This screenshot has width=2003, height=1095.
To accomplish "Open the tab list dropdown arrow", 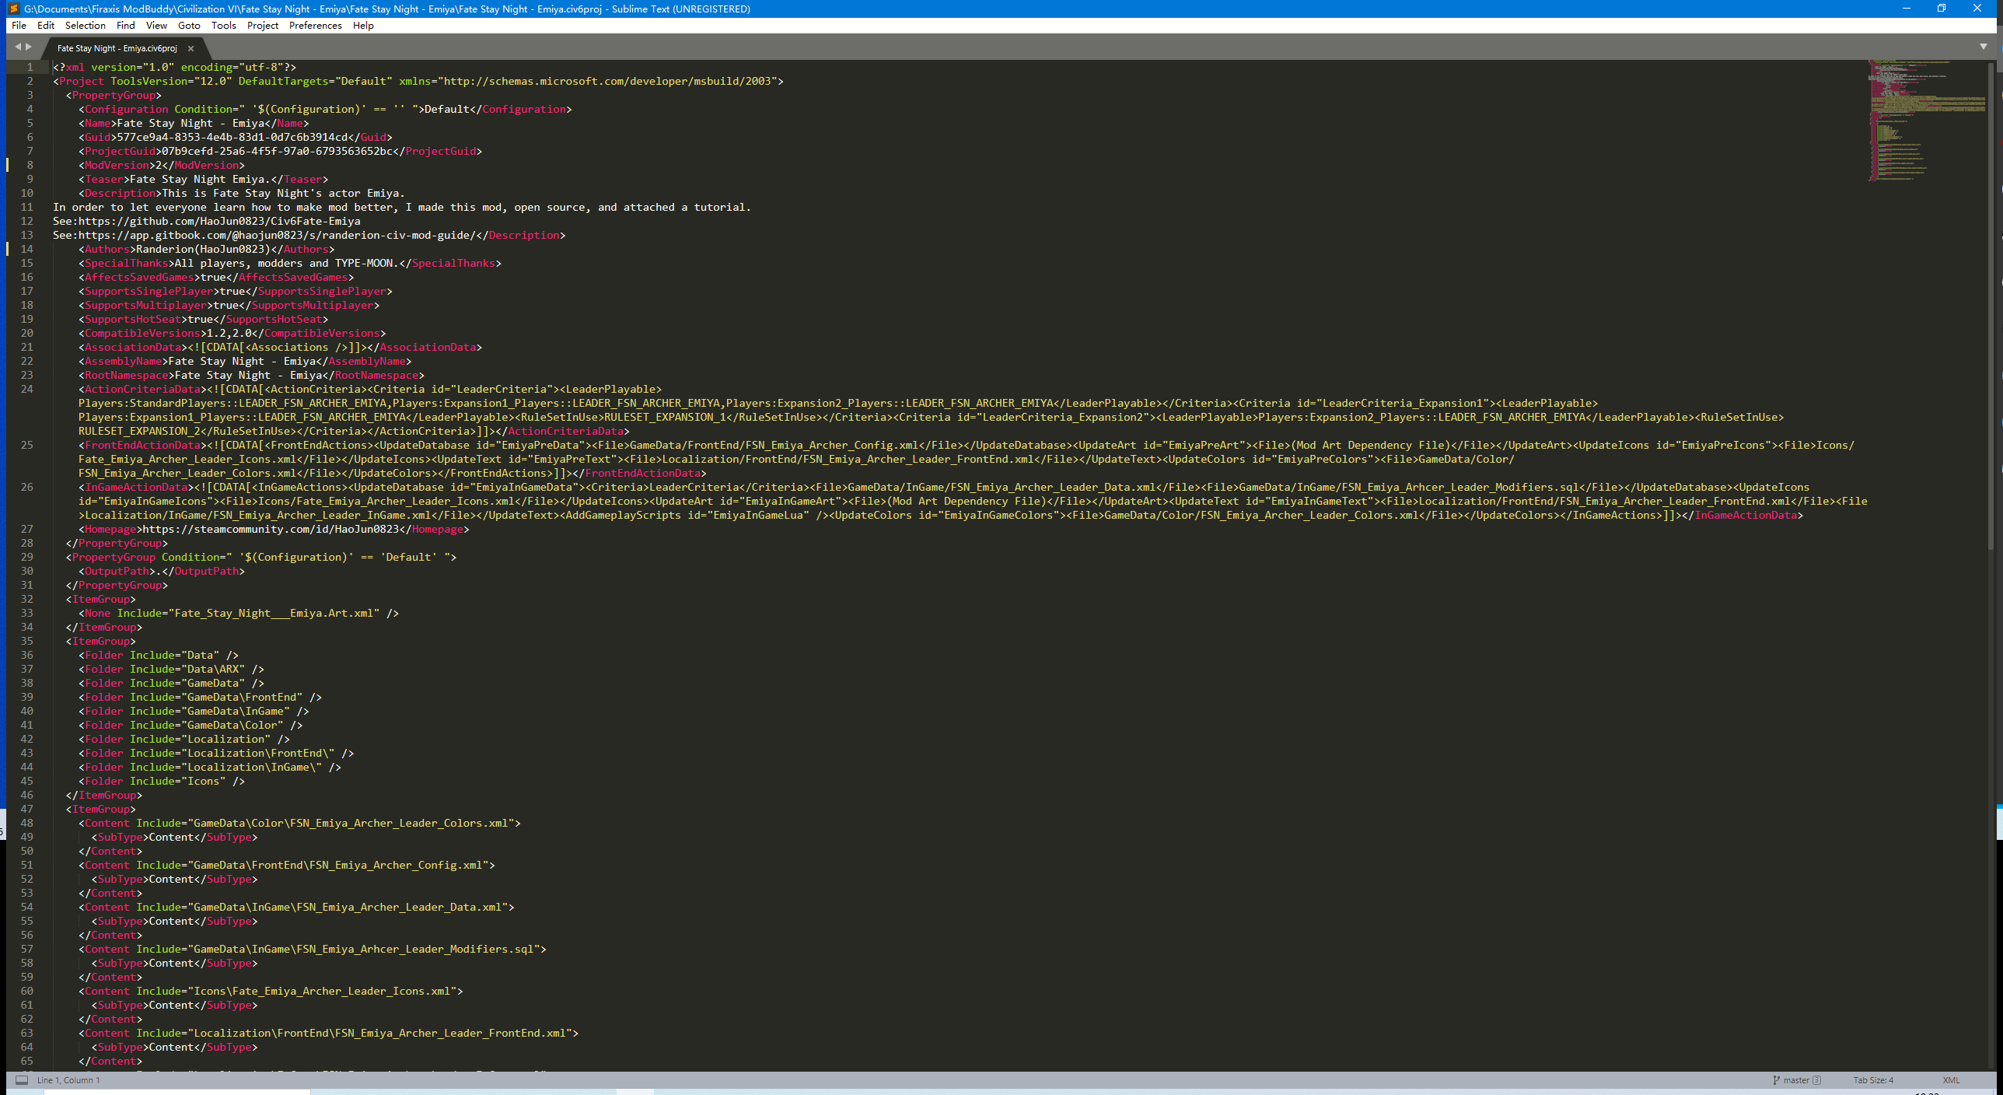I will [1984, 47].
